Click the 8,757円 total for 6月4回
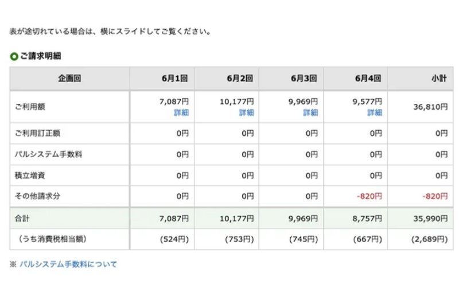Screen dimensions: 459x284 coord(367,219)
